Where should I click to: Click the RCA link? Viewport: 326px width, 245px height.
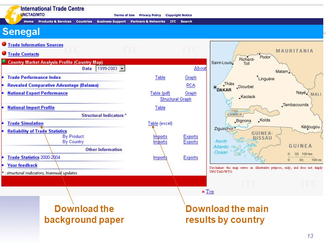click(x=191, y=85)
